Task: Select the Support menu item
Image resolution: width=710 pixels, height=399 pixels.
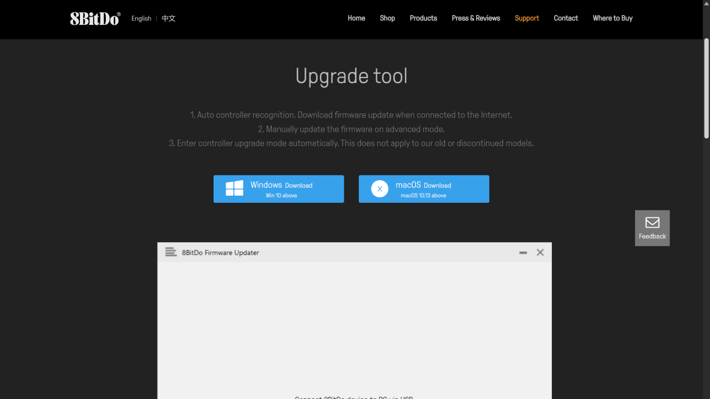Action: pos(526,18)
